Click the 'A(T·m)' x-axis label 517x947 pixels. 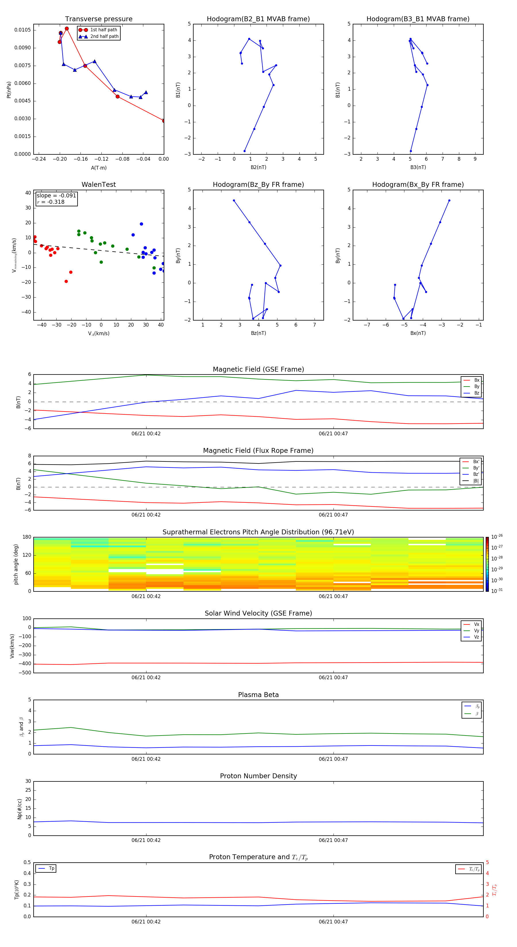[99, 168]
